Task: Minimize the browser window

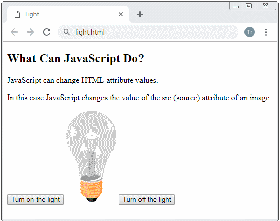Action: 236,6
